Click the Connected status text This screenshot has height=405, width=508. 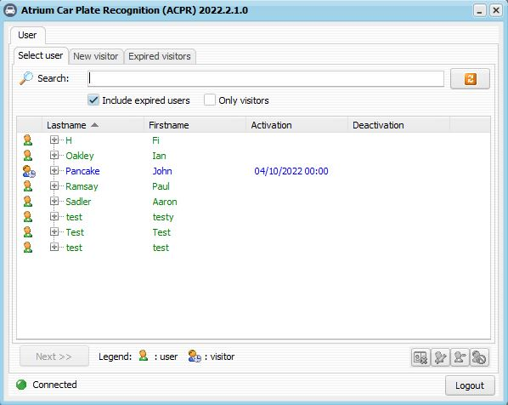54,385
